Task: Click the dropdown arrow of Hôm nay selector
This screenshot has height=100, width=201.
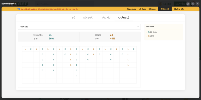Action: 138,27
